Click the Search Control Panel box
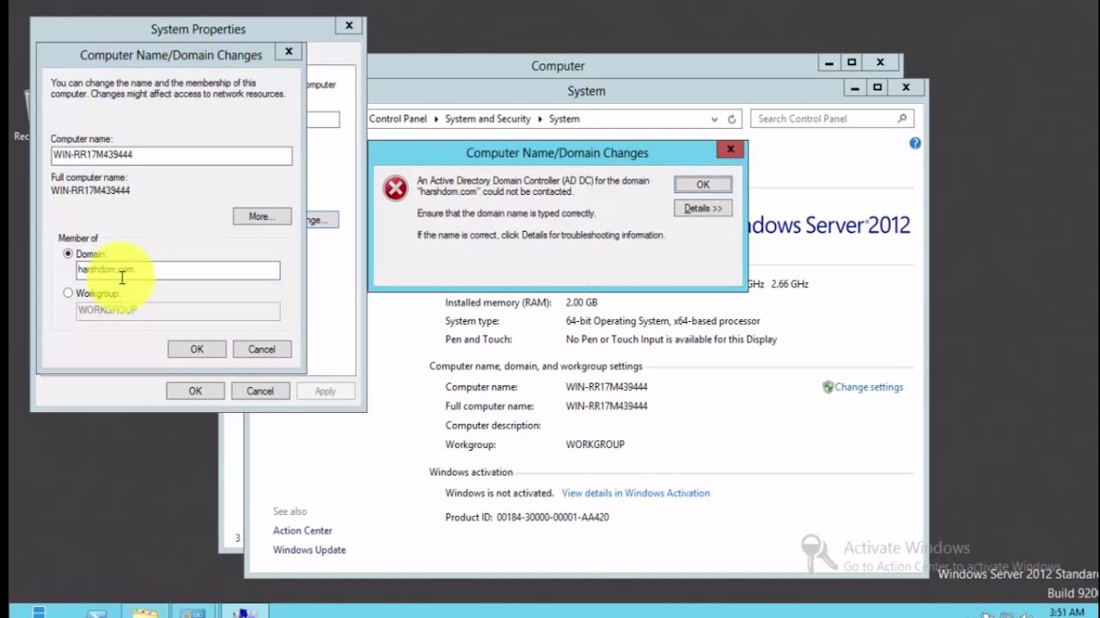Image resolution: width=1100 pixels, height=618 pixels. pos(831,119)
